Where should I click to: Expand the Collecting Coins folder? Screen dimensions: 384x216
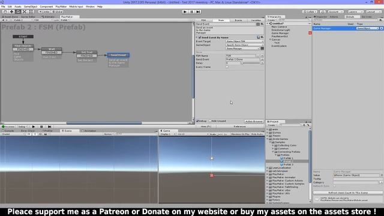point(273,145)
